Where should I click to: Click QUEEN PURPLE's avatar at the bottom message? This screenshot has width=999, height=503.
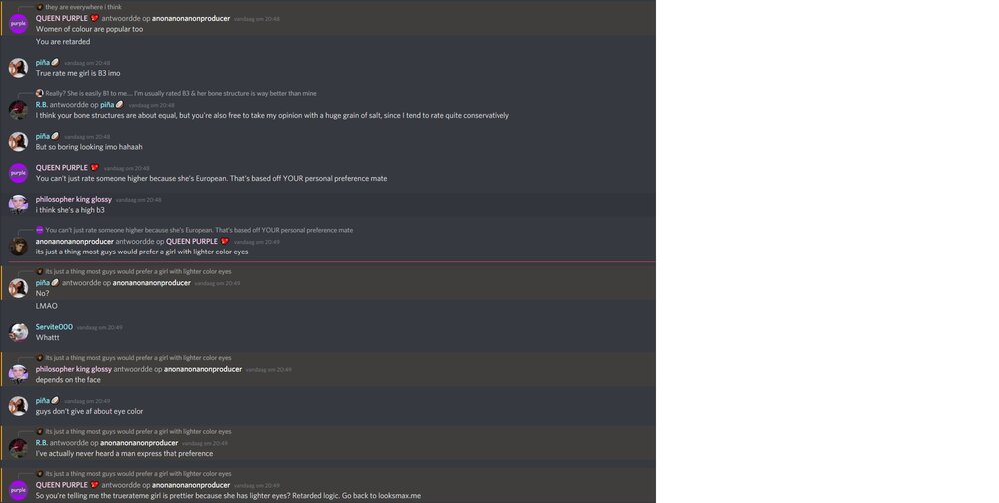point(18,490)
